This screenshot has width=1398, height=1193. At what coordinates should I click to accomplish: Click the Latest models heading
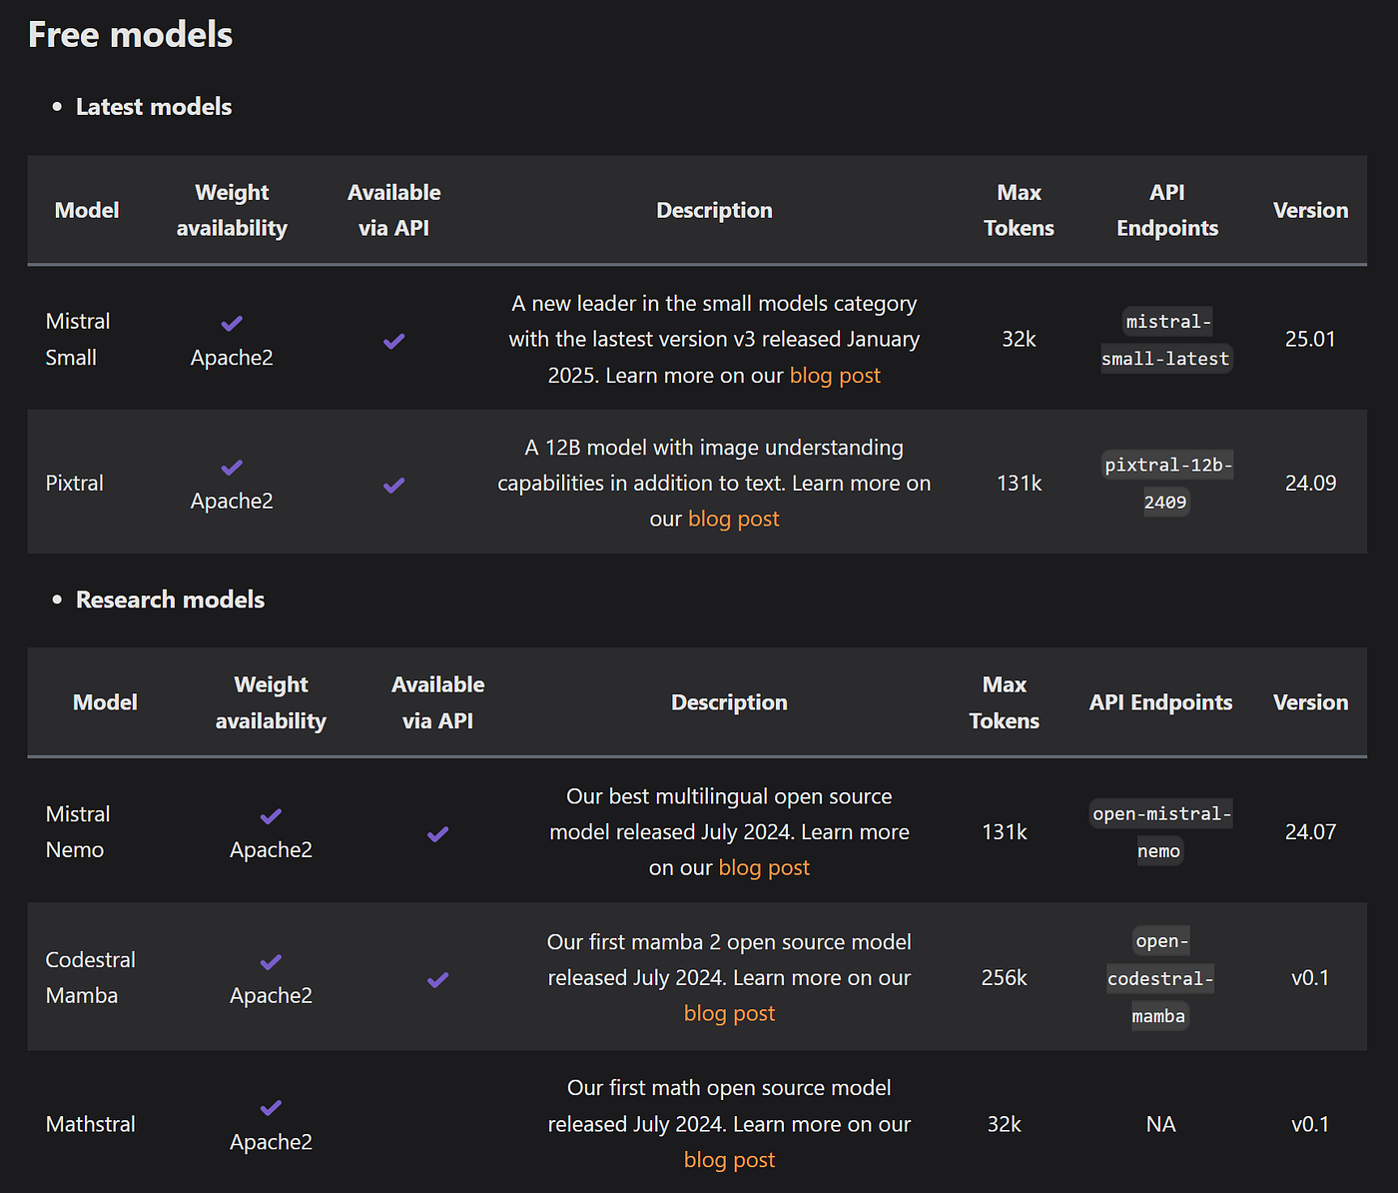coord(154,107)
